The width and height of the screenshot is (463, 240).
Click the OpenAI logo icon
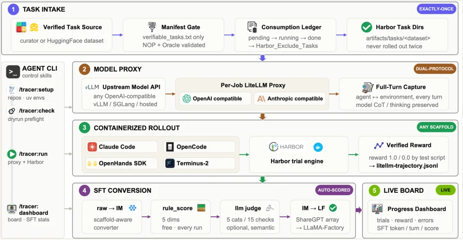pos(186,99)
